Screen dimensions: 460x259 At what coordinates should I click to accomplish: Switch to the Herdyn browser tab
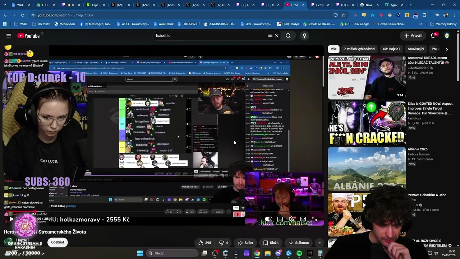pos(319,5)
